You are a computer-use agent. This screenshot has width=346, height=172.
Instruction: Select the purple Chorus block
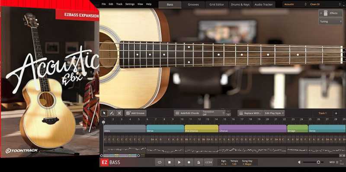coord(253,129)
